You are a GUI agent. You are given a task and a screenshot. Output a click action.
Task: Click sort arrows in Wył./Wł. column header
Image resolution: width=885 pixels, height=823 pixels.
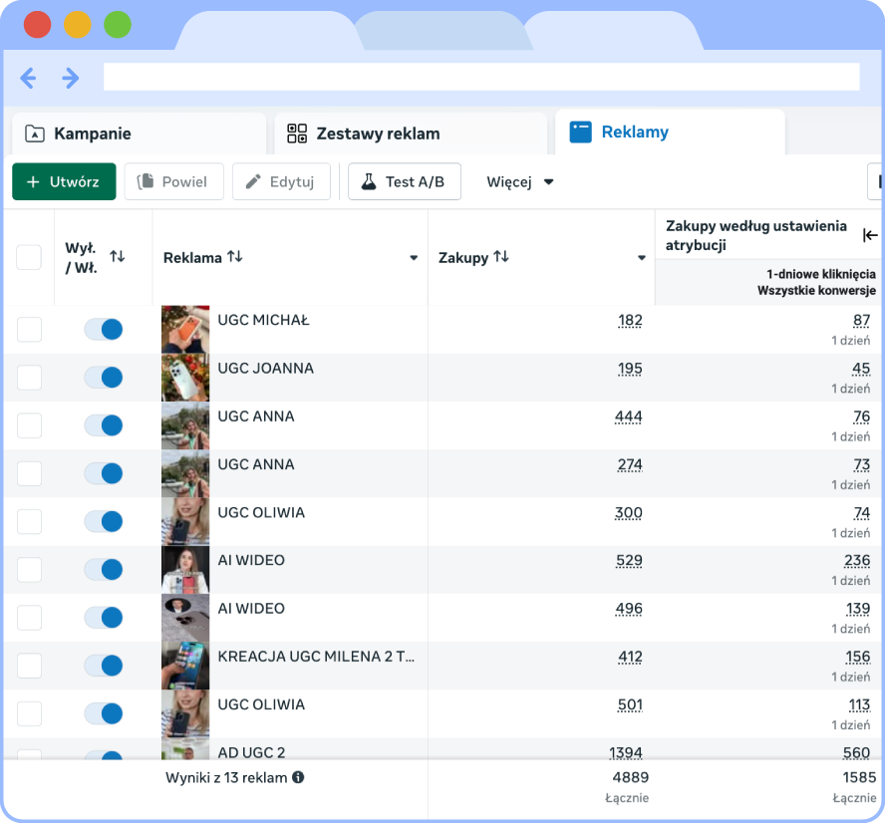(118, 257)
